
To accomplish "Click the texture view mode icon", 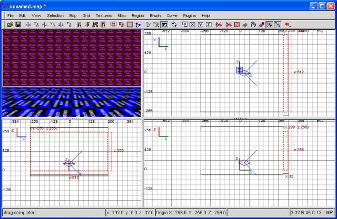I will [155, 25].
